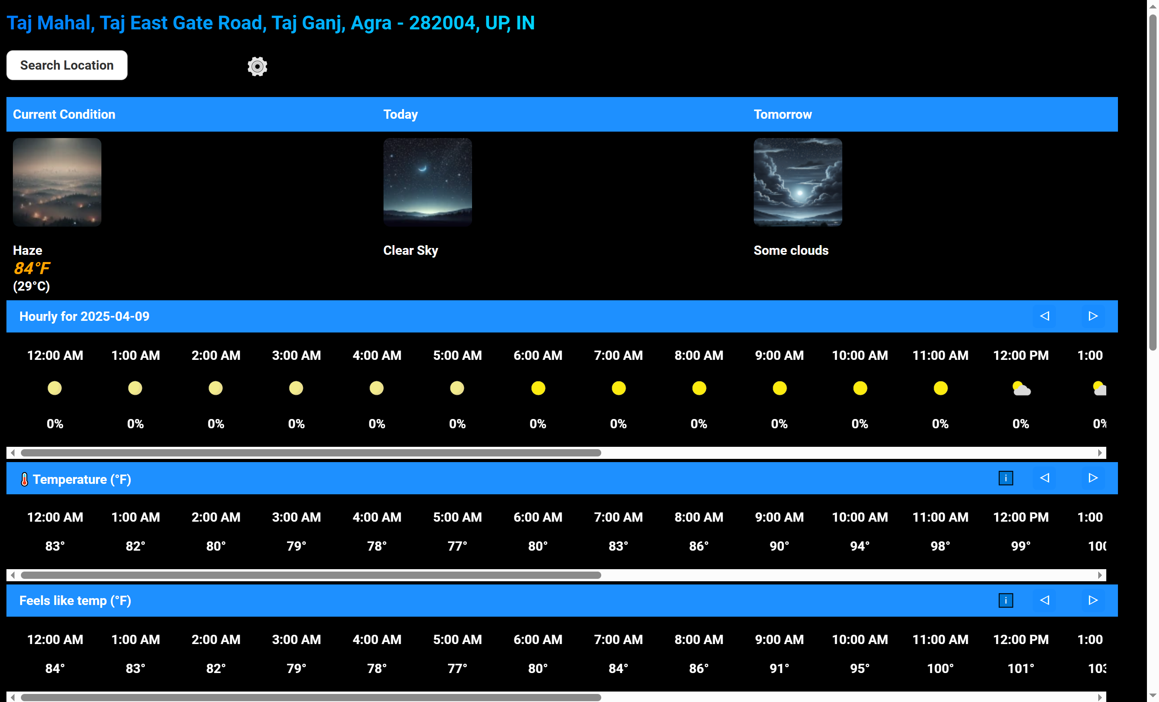The image size is (1159, 702).
Task: Click the Temperature horizontal scrollbar thumb
Action: click(x=311, y=575)
